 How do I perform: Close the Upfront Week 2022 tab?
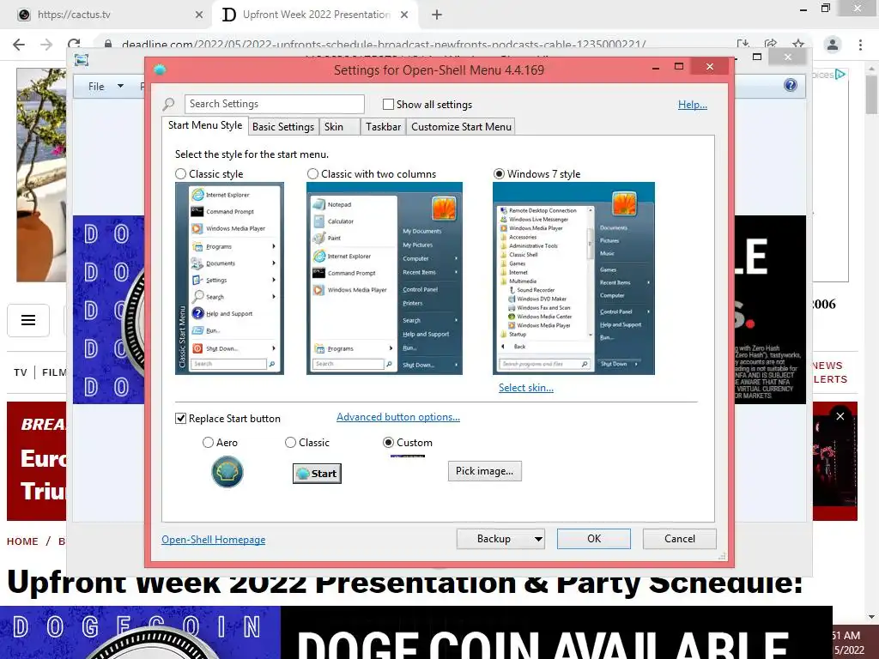click(404, 15)
